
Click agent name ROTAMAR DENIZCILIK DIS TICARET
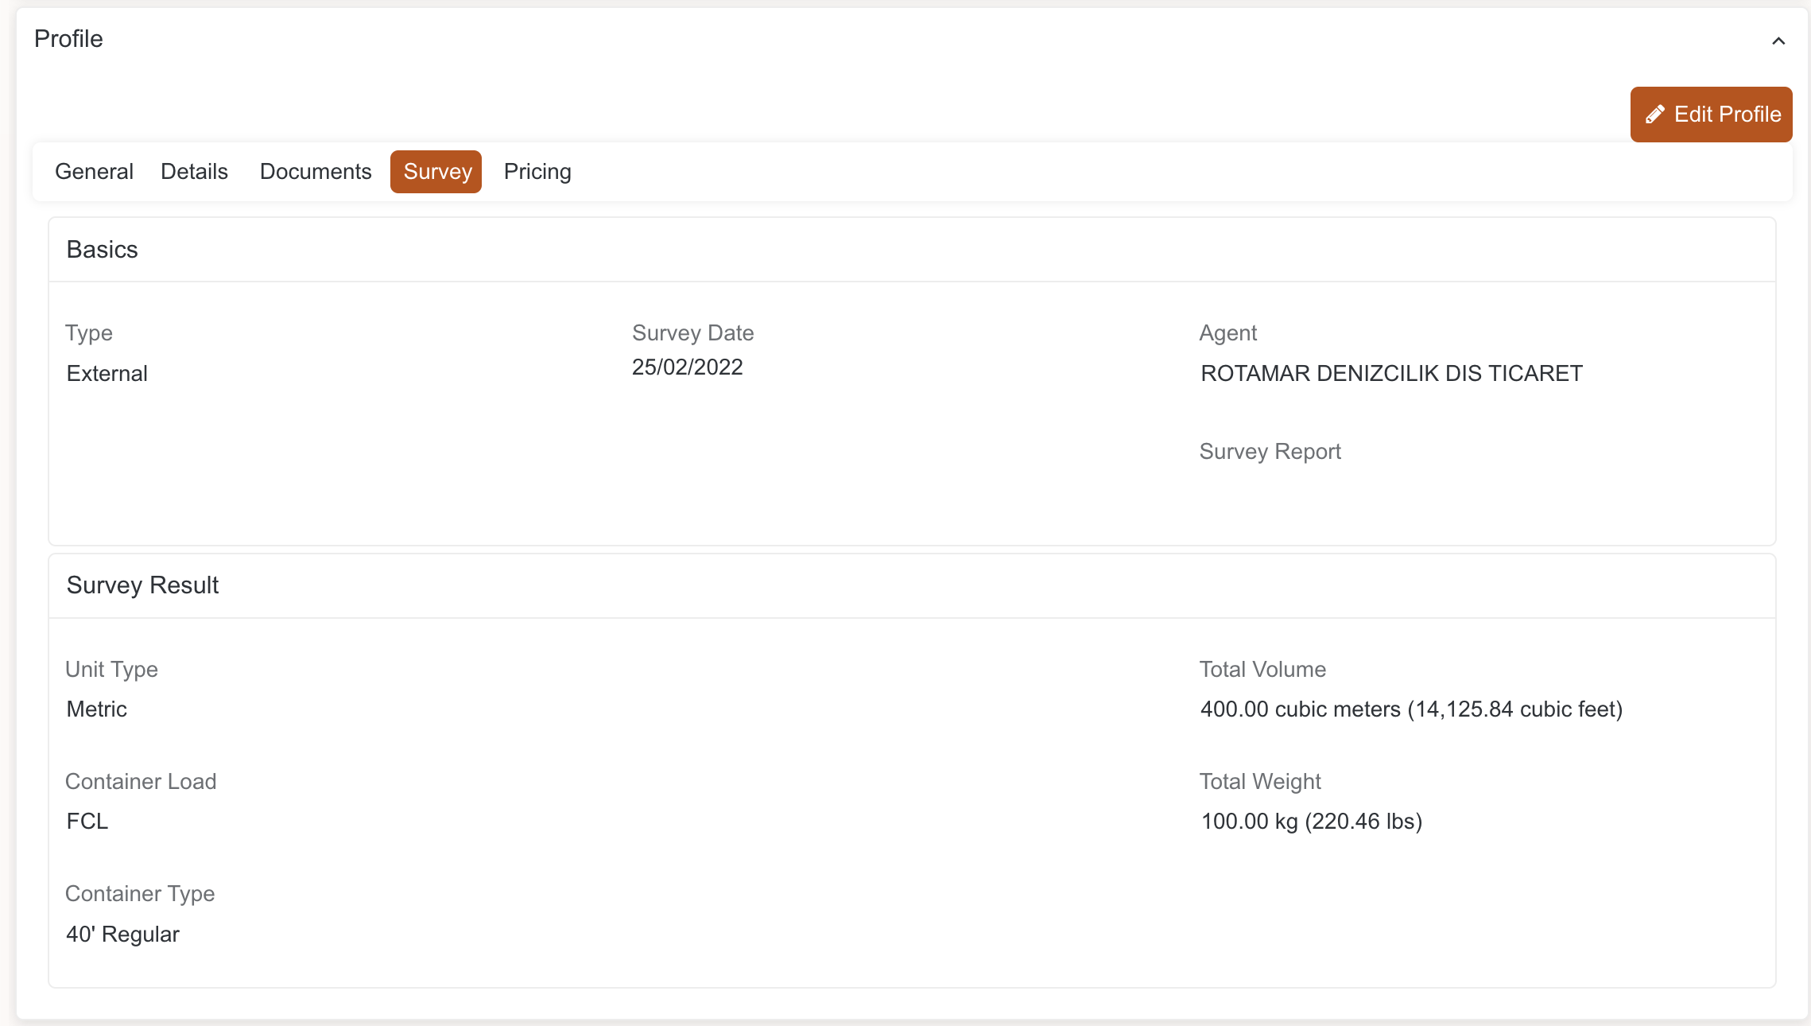point(1391,374)
